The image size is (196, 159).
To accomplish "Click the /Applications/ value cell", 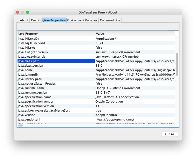I will (135, 39).
